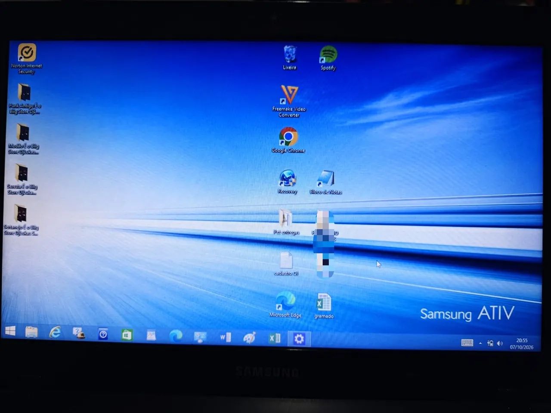Select the Modão folder on desktop
Screen dimensions: 551x413
click(23, 139)
